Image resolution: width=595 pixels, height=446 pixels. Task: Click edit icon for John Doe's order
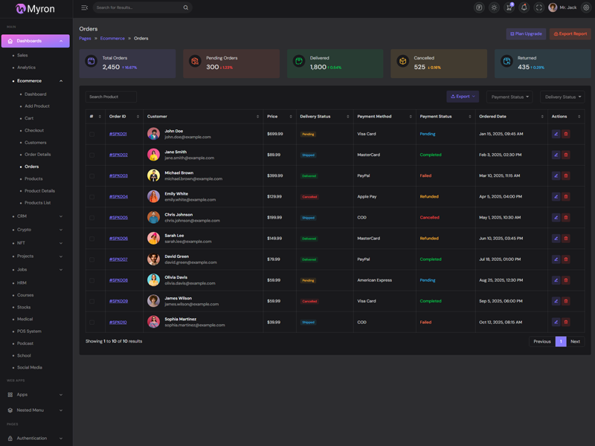(556, 135)
